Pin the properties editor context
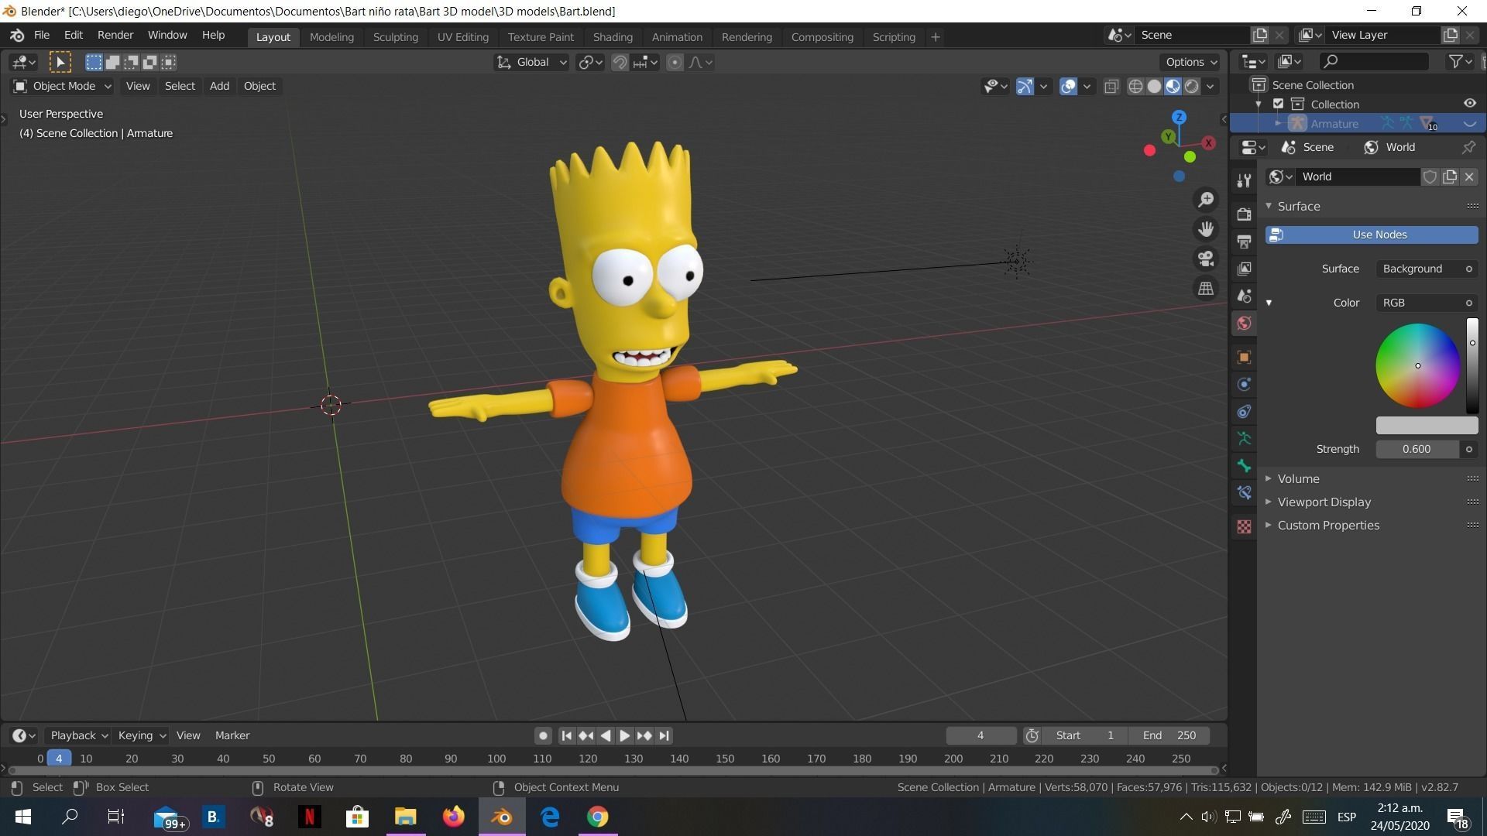1487x836 pixels. [1468, 147]
